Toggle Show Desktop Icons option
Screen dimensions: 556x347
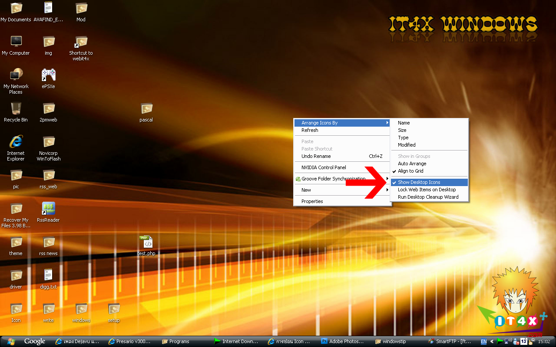coord(419,182)
